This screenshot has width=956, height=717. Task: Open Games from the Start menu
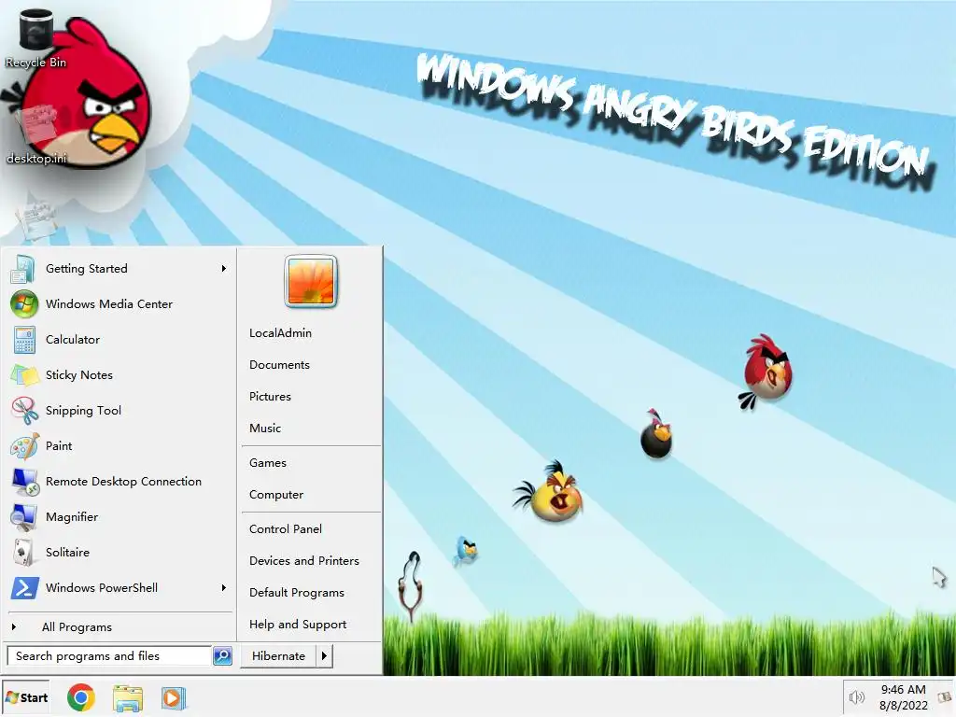(x=268, y=463)
